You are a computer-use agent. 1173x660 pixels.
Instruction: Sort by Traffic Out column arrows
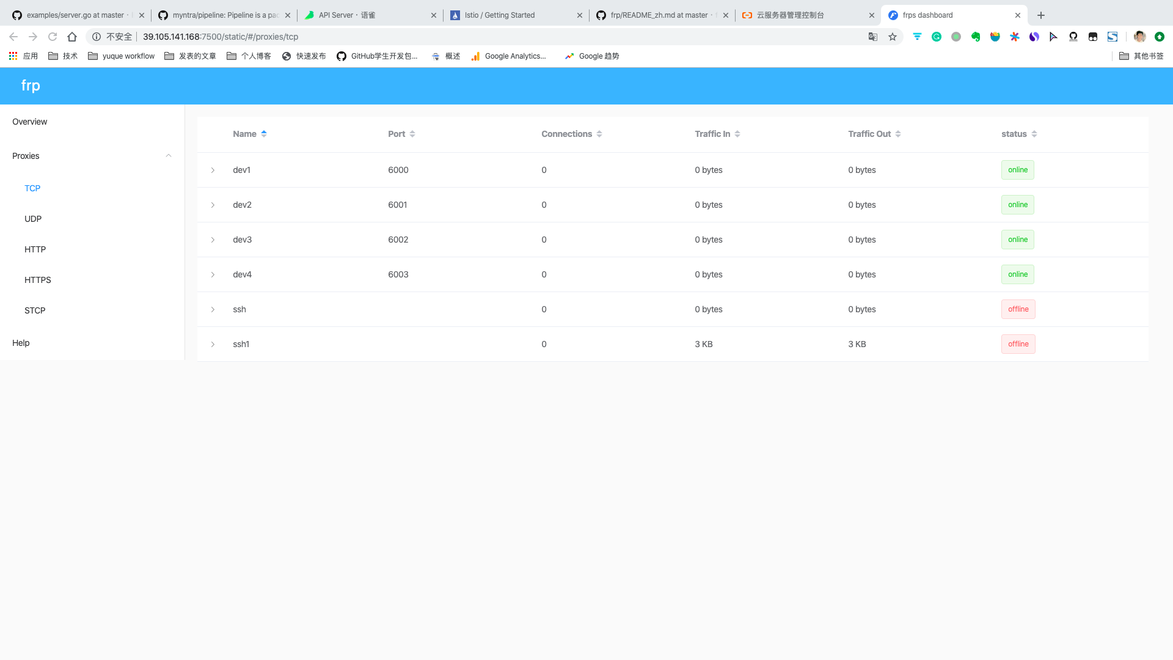click(x=898, y=134)
